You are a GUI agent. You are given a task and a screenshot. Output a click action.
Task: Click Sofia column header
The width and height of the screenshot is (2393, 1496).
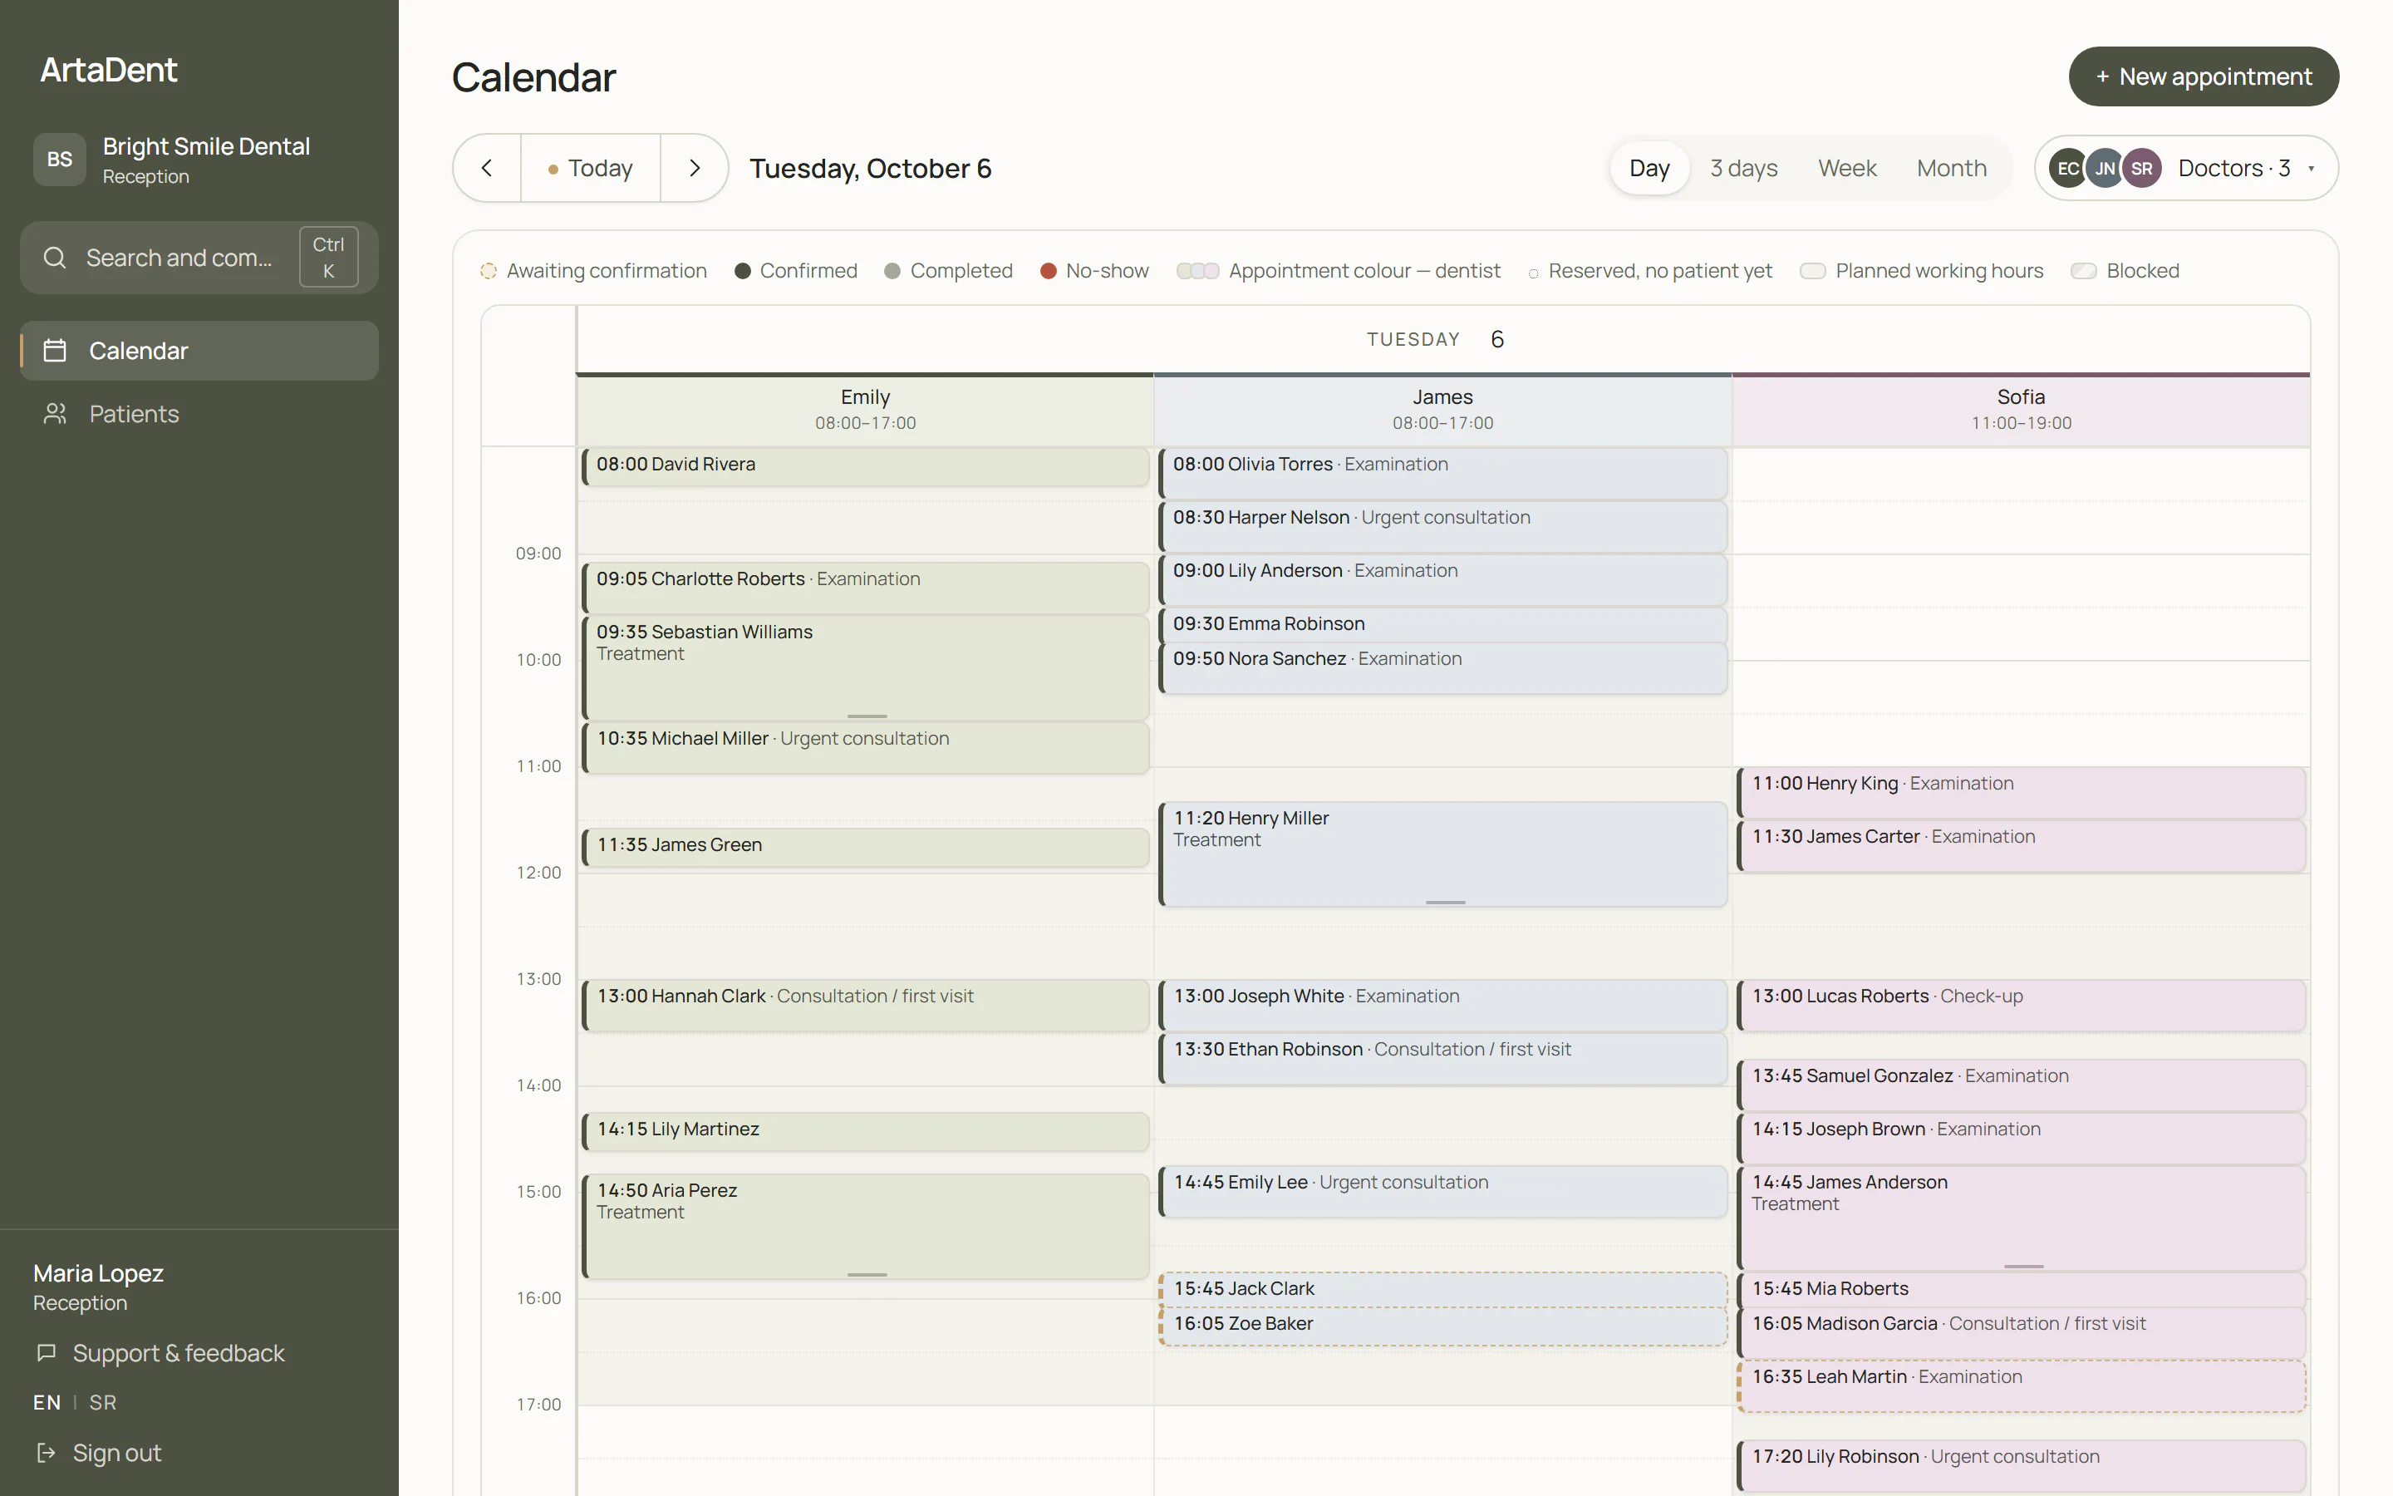(2022, 410)
